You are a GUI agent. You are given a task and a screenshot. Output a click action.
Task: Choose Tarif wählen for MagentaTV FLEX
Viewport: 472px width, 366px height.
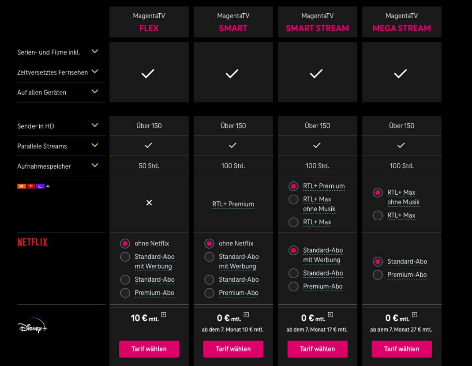[x=149, y=349]
